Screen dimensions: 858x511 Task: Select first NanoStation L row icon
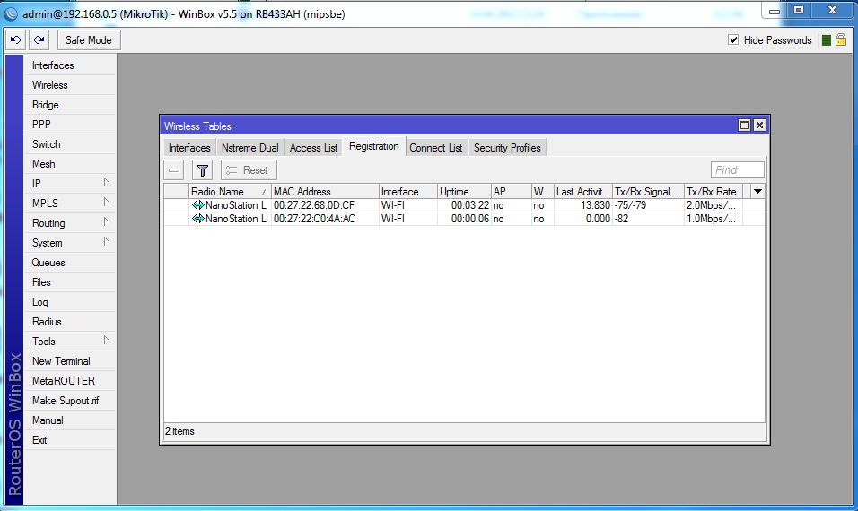pyautogui.click(x=198, y=205)
